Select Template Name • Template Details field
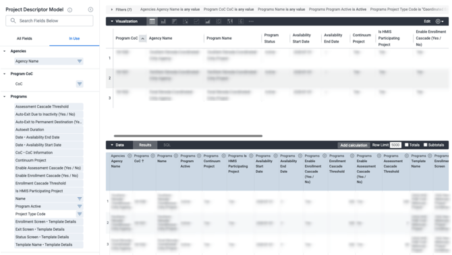The image size is (452, 255). click(49, 245)
